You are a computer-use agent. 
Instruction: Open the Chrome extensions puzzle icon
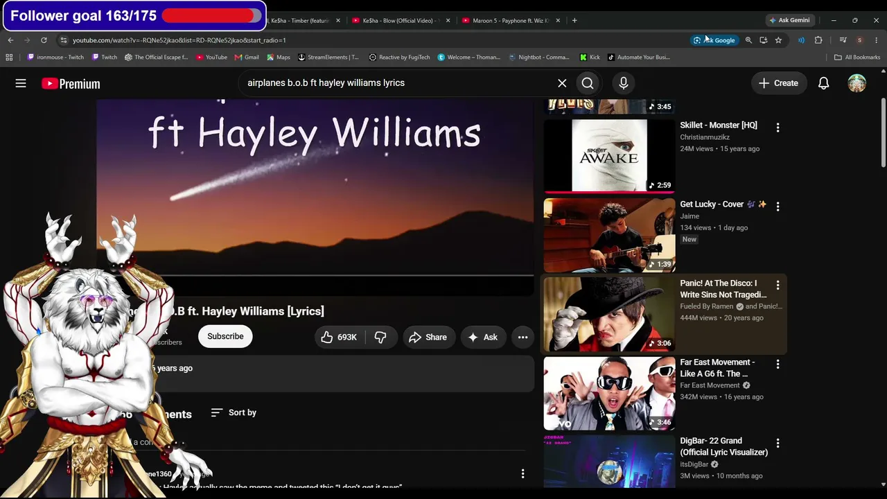coord(818,40)
